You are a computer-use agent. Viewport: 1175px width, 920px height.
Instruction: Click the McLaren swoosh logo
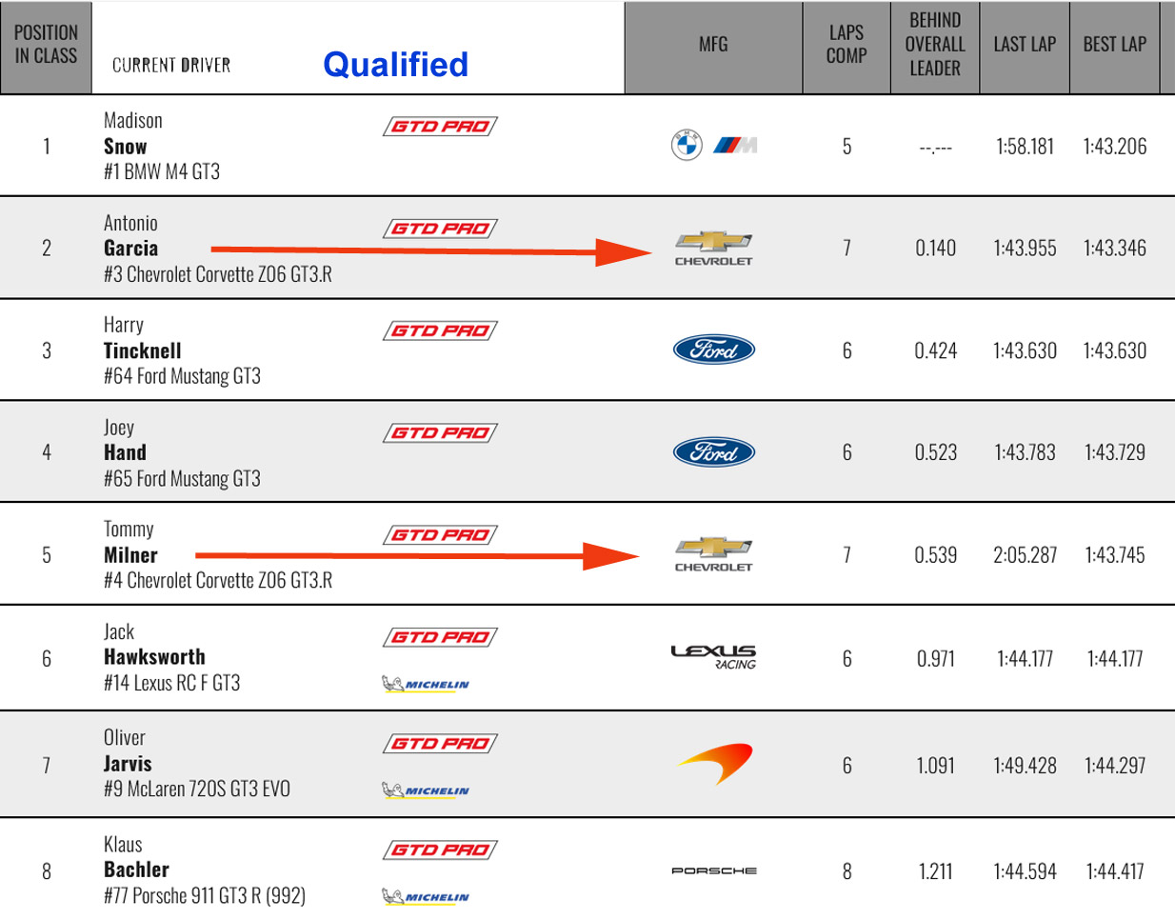coord(715,764)
